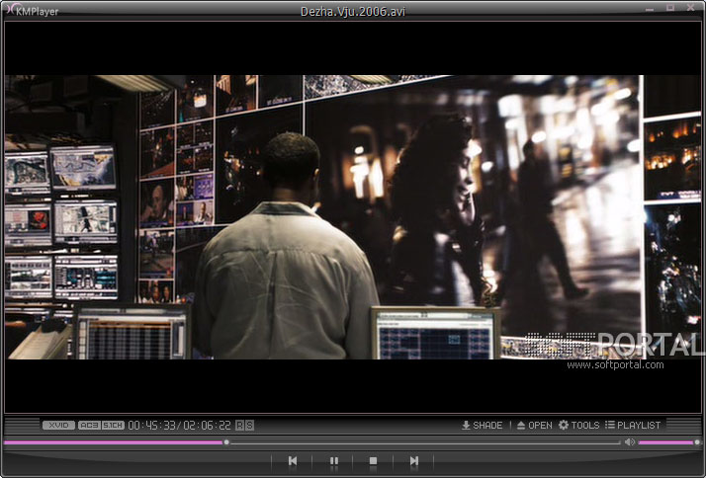Click the video display area
Screen dimensions: 706x478
[x=352, y=217]
